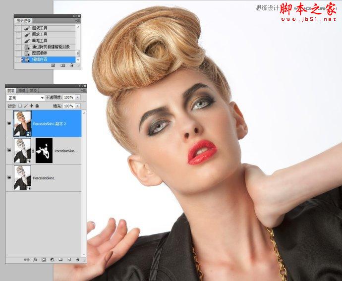342x281 pixels.
Task: Add a layer mask via the panel bottom icon
Action: (44, 259)
